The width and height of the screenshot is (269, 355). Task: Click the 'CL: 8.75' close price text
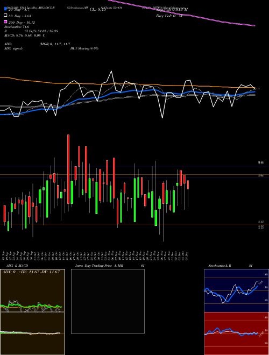point(97,10)
